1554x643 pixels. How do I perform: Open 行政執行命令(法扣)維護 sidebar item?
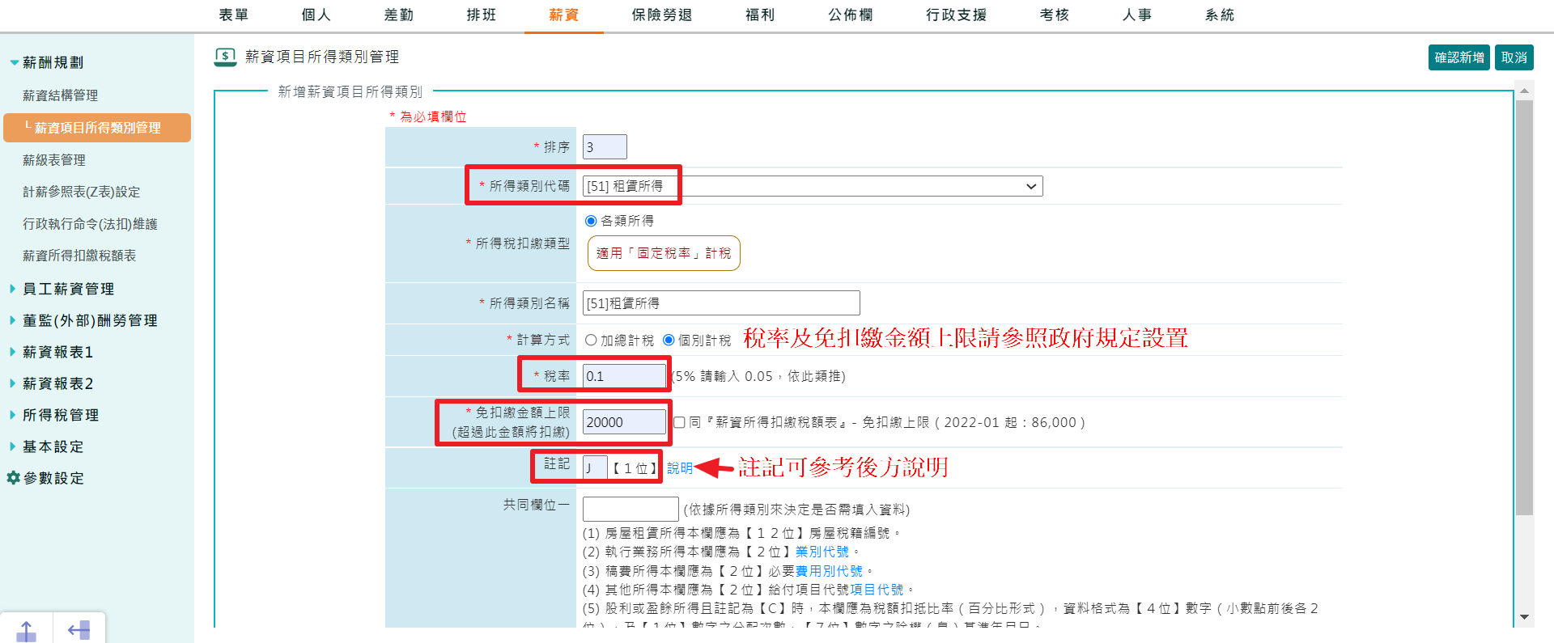[x=90, y=224]
